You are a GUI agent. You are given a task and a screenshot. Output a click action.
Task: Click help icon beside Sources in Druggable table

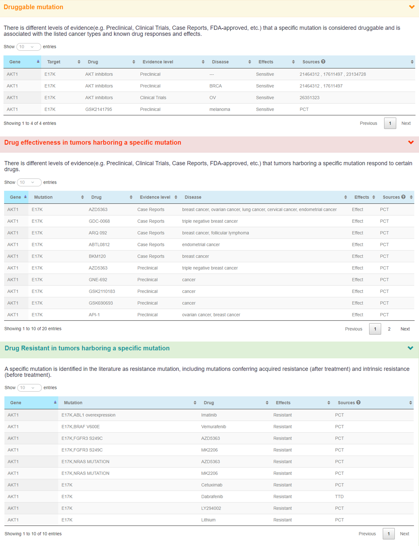click(x=323, y=62)
